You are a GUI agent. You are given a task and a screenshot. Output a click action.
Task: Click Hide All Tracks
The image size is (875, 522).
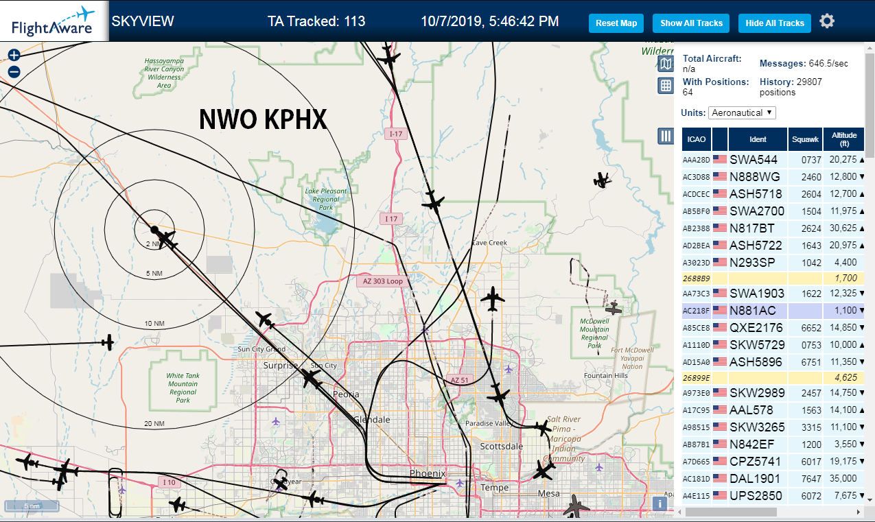point(774,23)
